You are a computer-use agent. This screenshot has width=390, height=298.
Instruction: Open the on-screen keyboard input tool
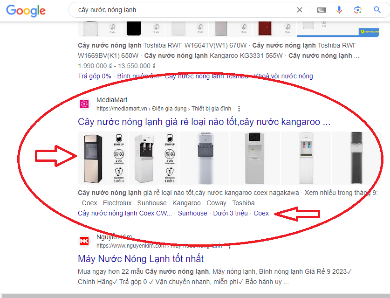click(322, 10)
